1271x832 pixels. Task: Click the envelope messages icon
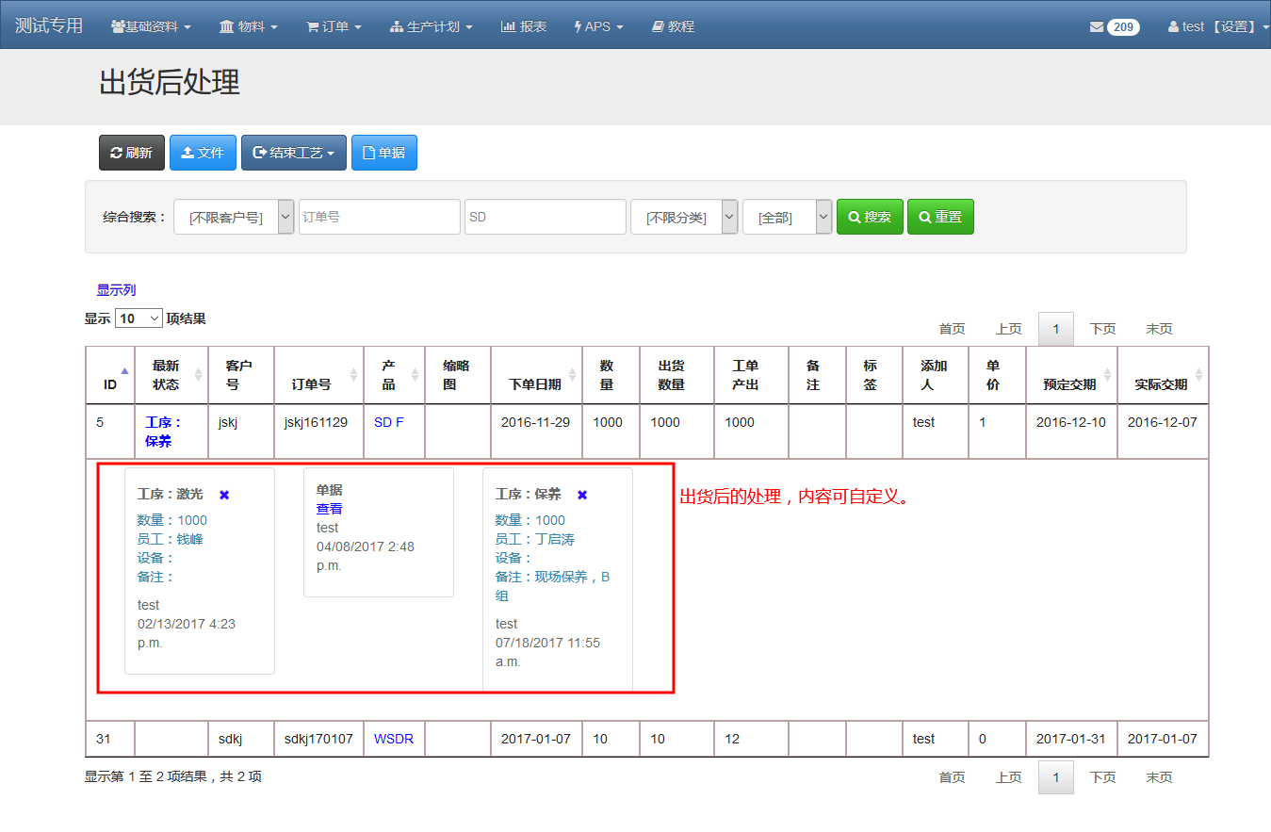[x=1097, y=26]
